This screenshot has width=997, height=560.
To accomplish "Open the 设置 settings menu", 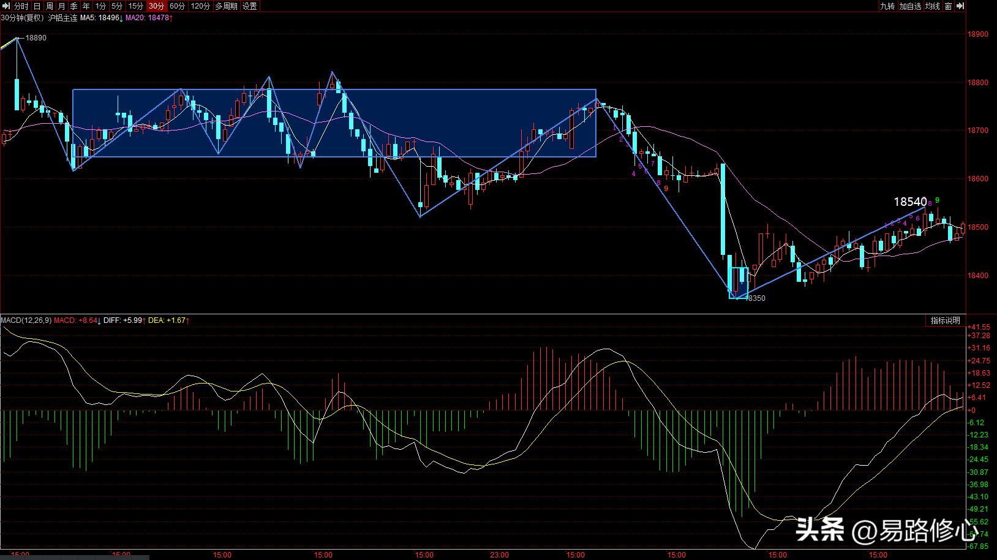I will (x=250, y=6).
